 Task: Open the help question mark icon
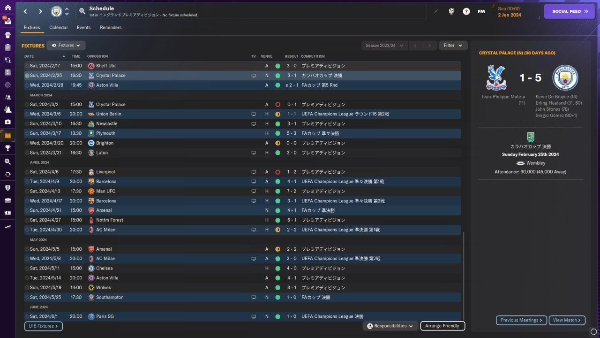click(466, 11)
